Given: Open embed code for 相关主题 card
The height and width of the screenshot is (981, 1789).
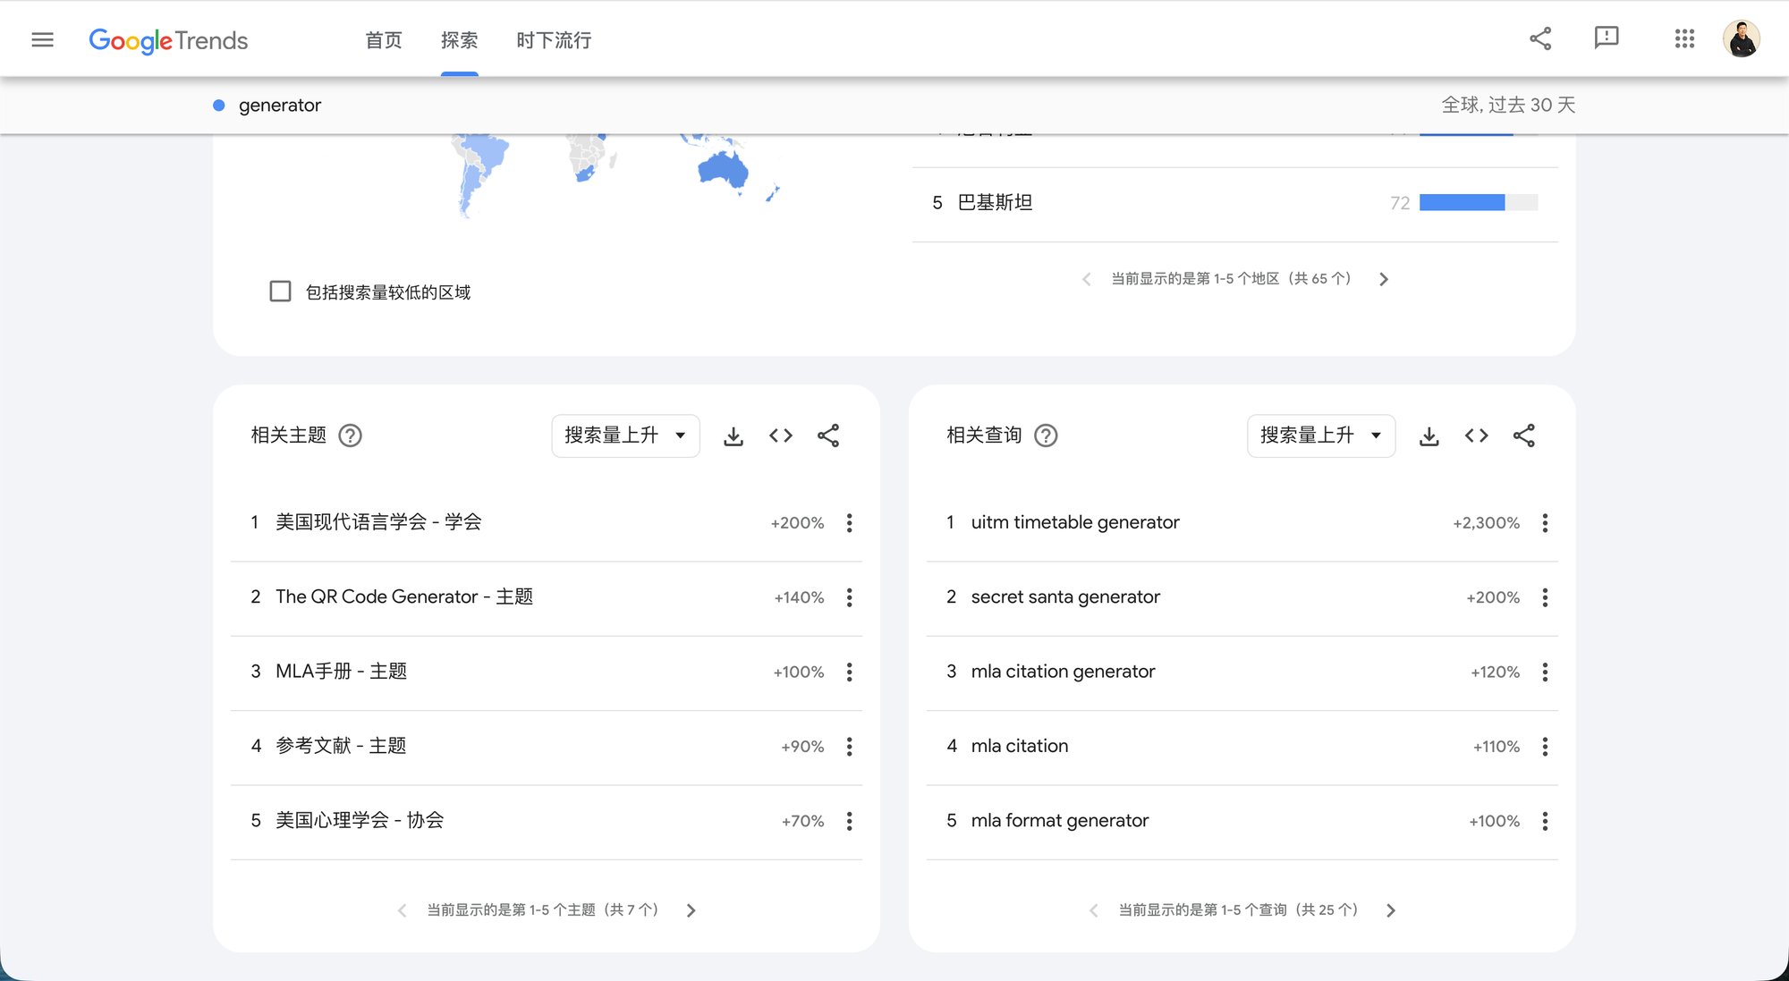Looking at the screenshot, I should [x=781, y=436].
